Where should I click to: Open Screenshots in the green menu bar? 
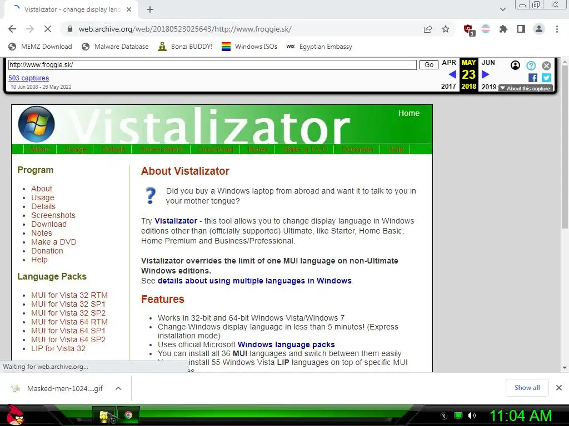point(162,149)
